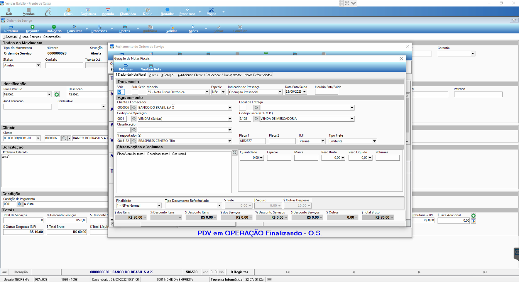
Task: Click green plus icon next to Placa Veículo
Action: (x=57, y=94)
